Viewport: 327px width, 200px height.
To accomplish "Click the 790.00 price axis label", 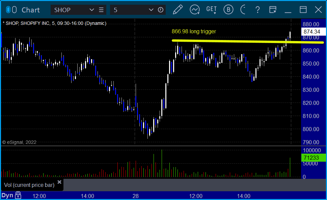I will (311, 142).
